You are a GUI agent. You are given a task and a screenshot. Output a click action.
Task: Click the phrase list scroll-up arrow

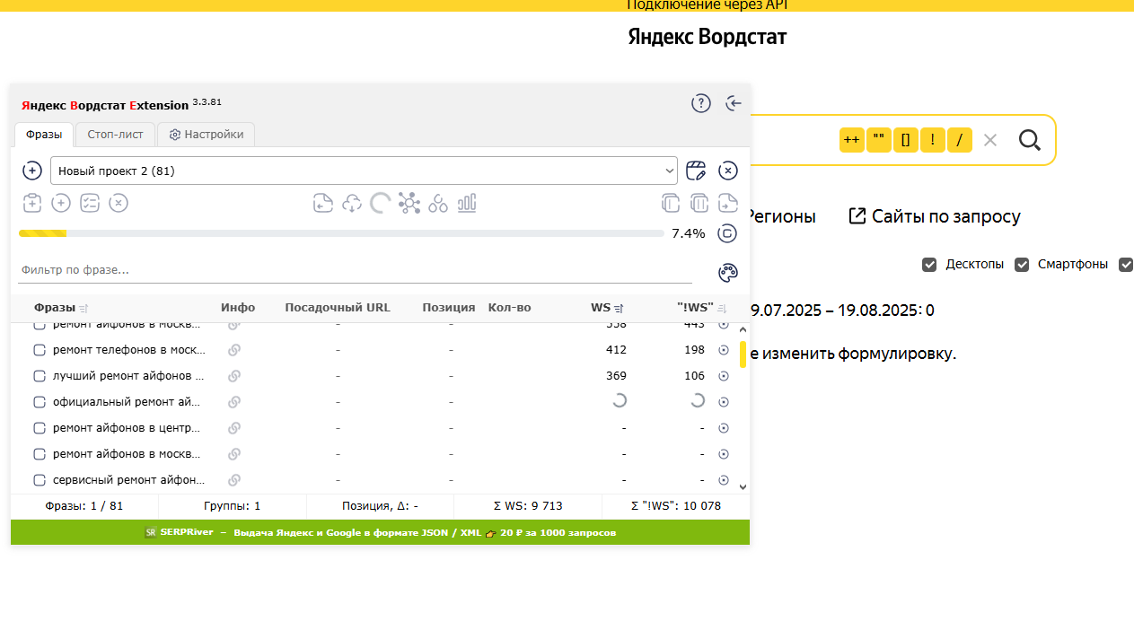[x=743, y=328]
